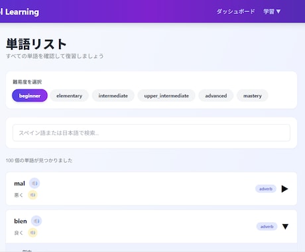Screen dimensions: 305x252
Task: Focus the Spanish or Japanese search field
Action: coord(151,133)
